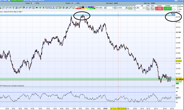Click the 22 209,4 current price label
Viewport: 184px width, 110px height.
pyautogui.click(x=180, y=79)
